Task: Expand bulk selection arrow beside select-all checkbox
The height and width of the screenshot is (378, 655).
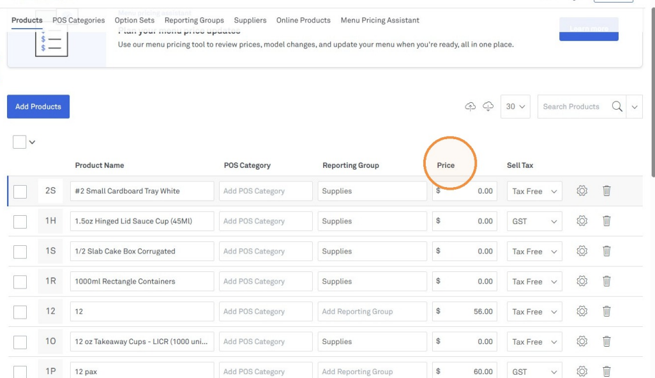Action: [32, 142]
